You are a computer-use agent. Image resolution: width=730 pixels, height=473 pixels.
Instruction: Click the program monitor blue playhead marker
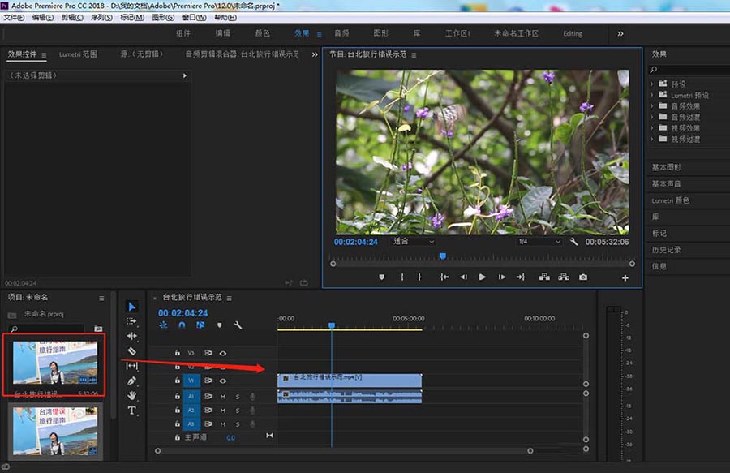pyautogui.click(x=442, y=256)
